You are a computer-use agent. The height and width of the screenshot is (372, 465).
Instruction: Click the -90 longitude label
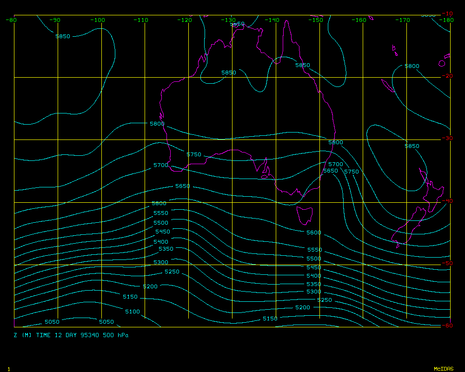[x=55, y=20]
